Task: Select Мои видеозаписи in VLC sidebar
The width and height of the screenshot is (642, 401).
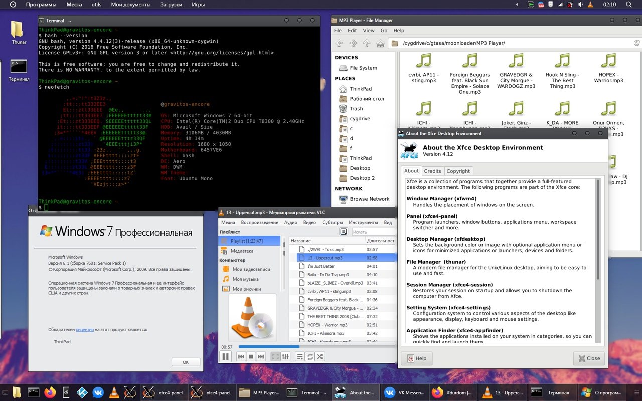Action: (250, 270)
